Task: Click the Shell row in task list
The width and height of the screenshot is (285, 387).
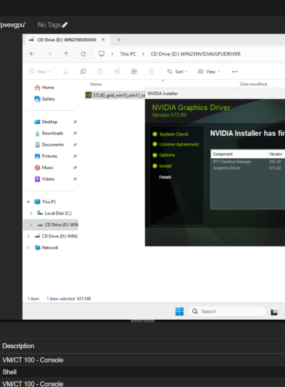Action: [x=142, y=372]
